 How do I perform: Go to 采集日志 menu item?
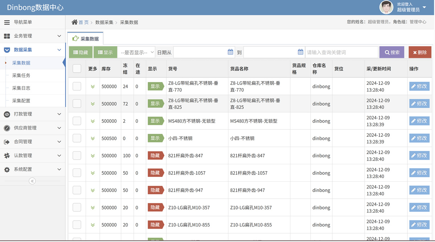point(21,88)
